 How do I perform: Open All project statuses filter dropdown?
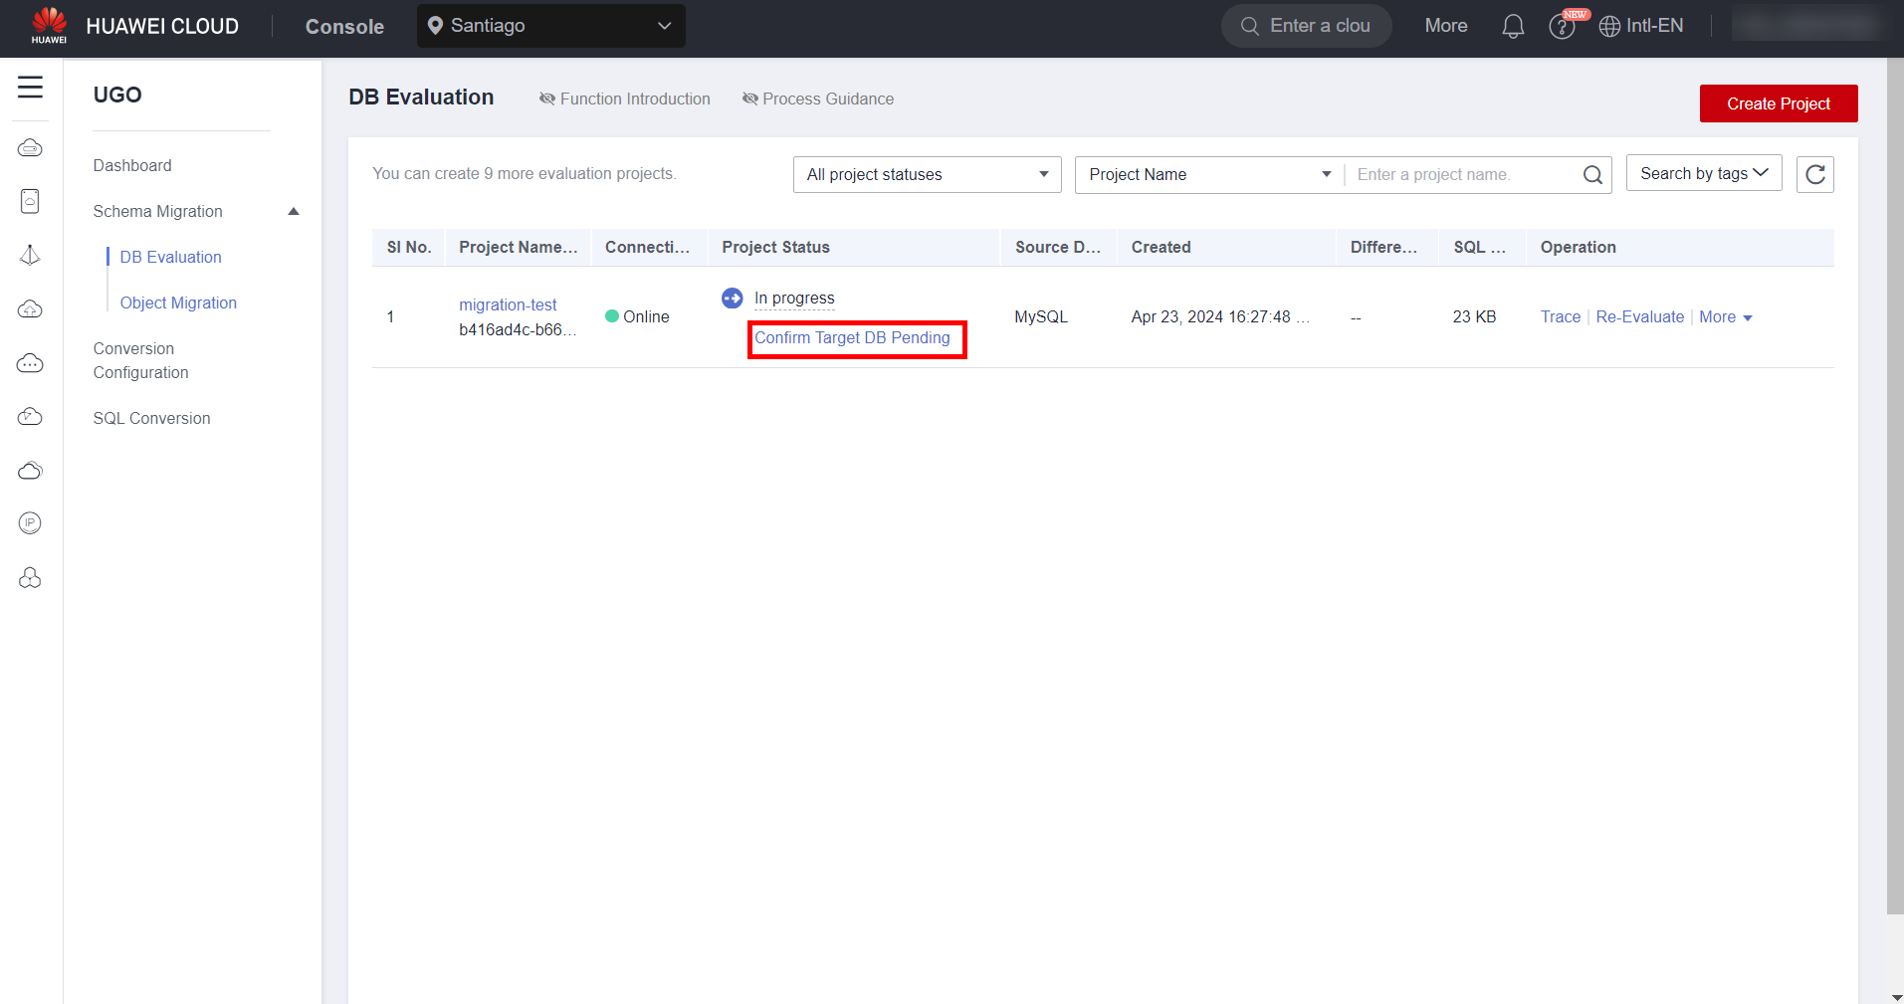927,174
